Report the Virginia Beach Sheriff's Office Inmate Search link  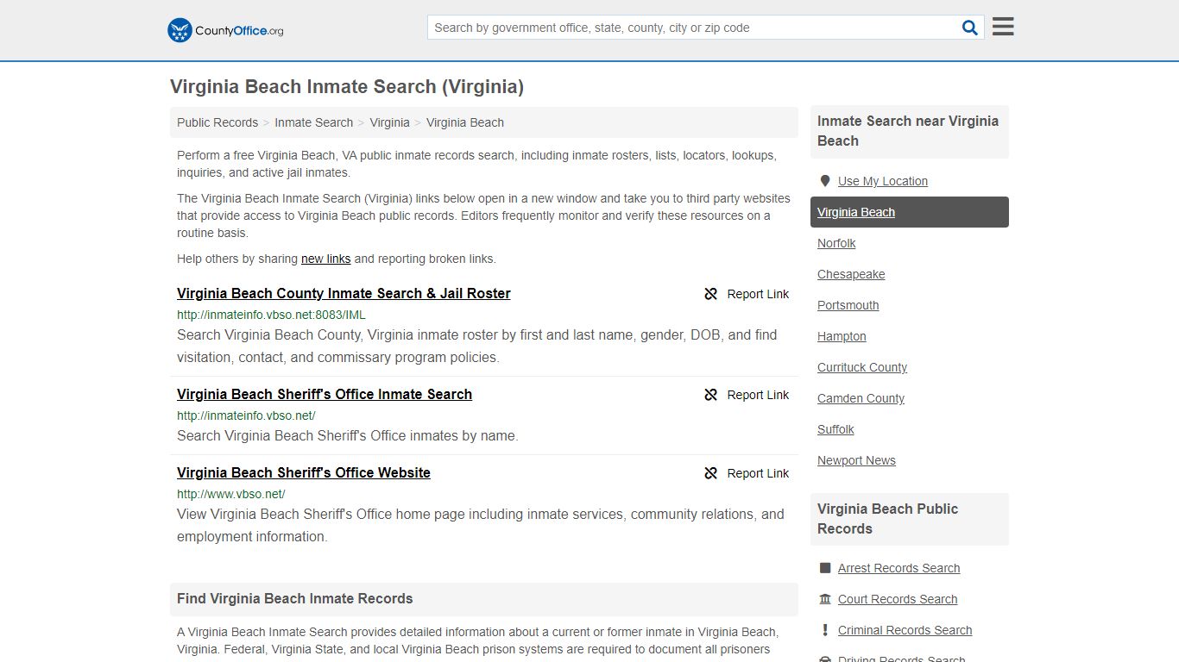click(x=757, y=395)
